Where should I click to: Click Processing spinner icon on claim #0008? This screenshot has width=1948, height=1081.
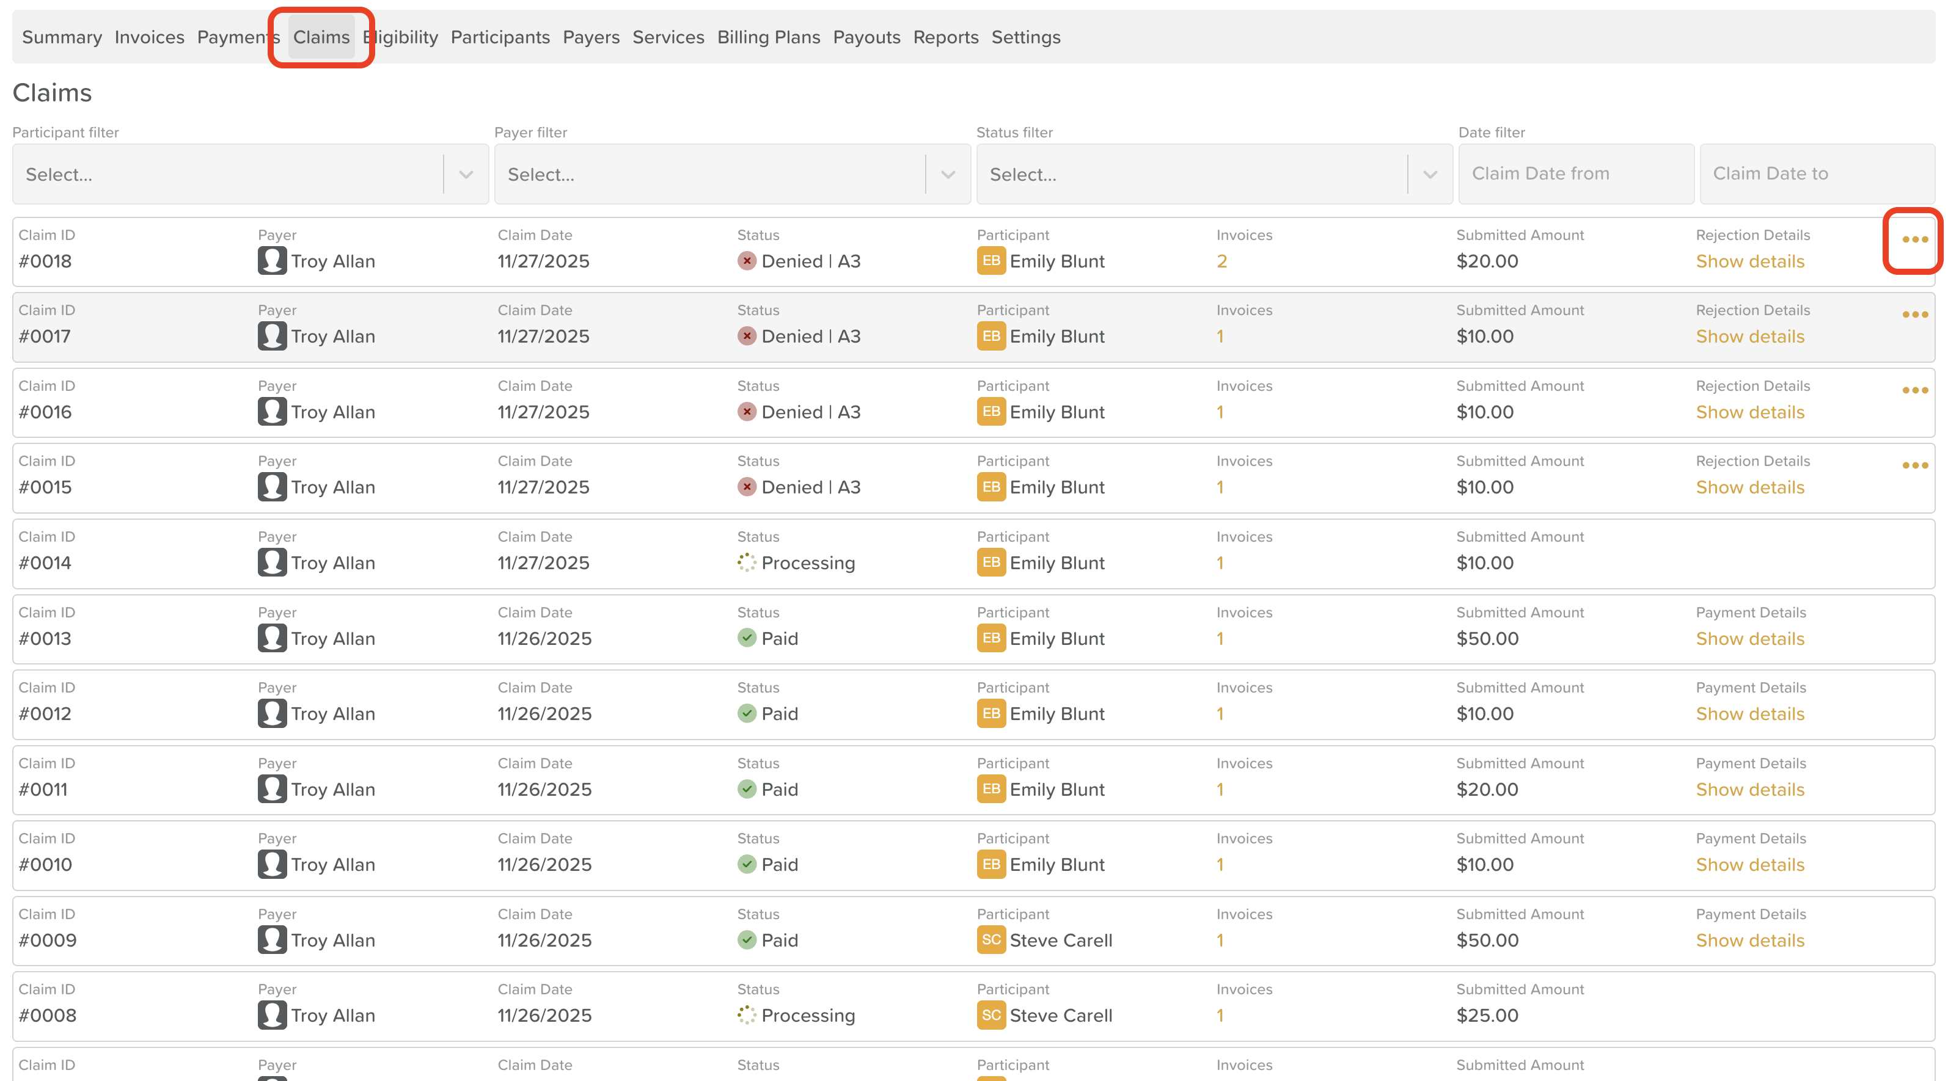pyautogui.click(x=746, y=1014)
